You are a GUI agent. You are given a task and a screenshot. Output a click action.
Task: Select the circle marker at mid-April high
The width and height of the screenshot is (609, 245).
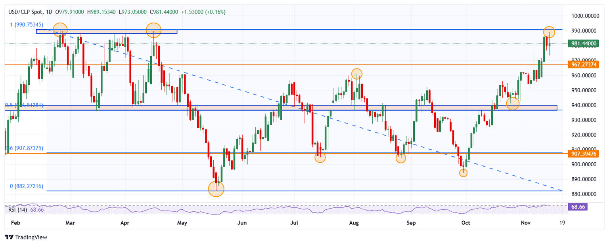(153, 30)
